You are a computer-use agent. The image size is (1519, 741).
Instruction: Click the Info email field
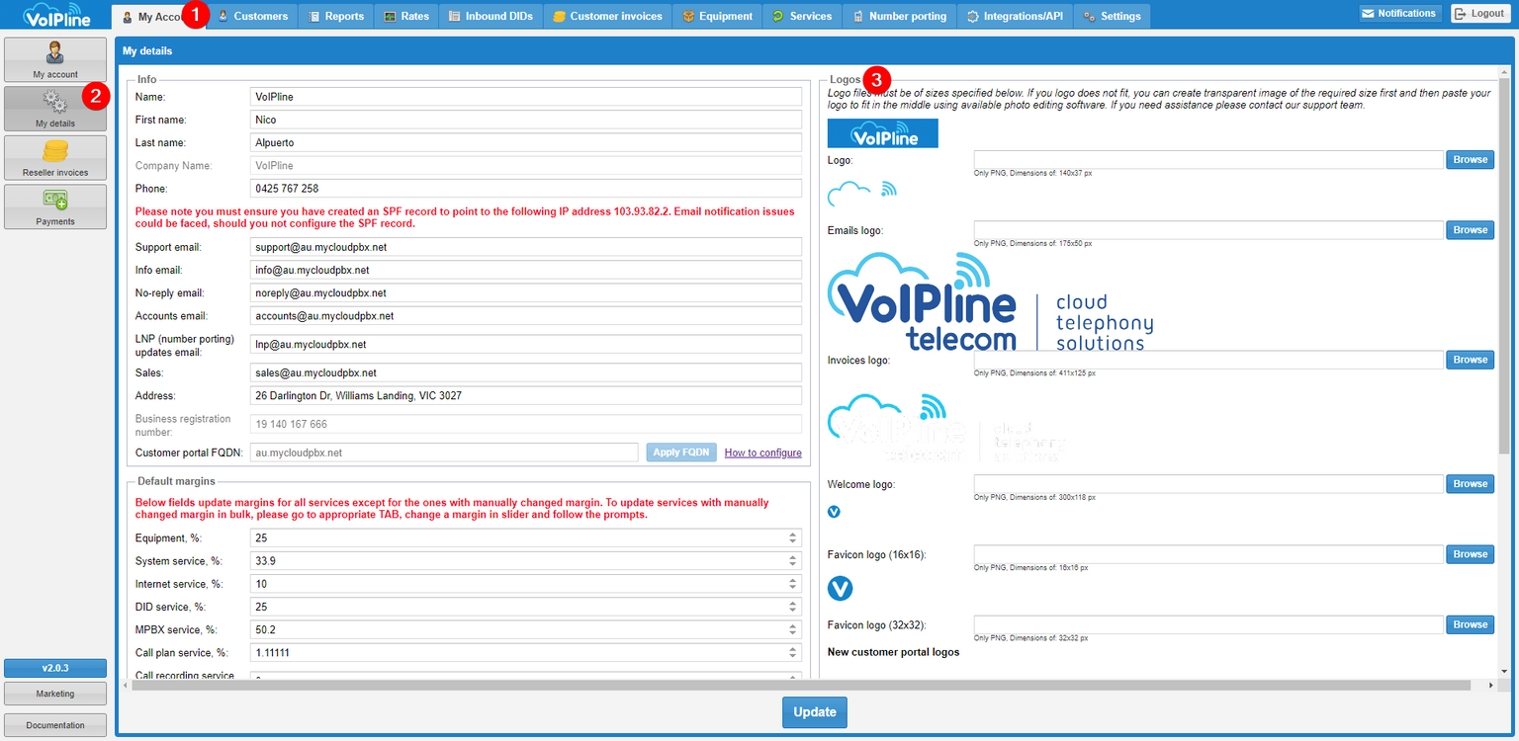tap(526, 270)
